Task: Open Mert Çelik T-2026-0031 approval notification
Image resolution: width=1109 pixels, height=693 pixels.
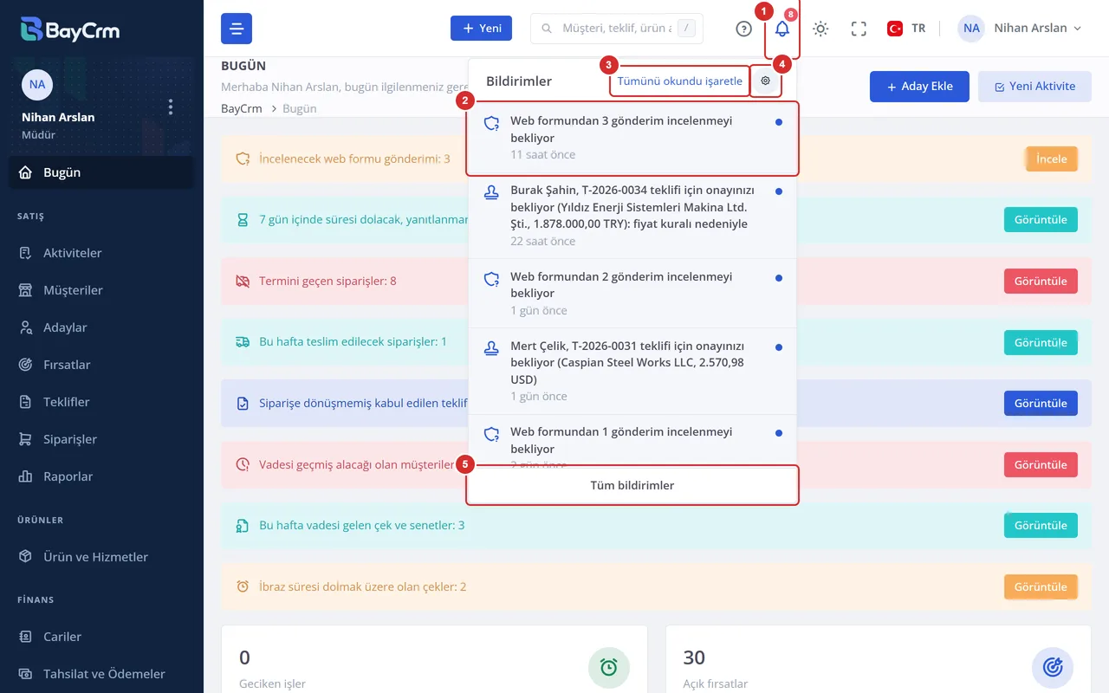Action: point(632,372)
